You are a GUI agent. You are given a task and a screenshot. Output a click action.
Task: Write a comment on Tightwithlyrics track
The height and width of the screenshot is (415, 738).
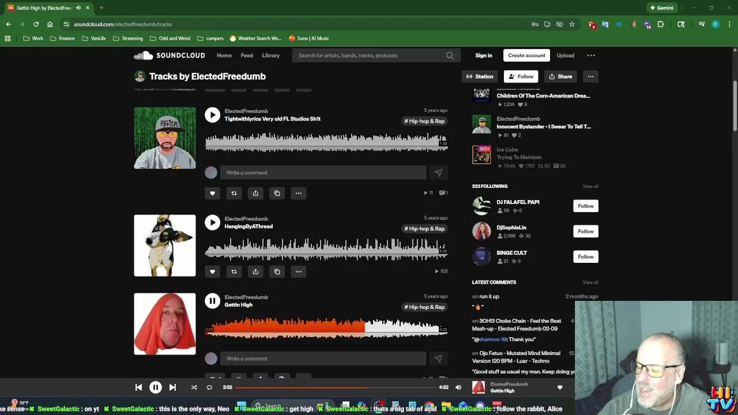coord(323,172)
